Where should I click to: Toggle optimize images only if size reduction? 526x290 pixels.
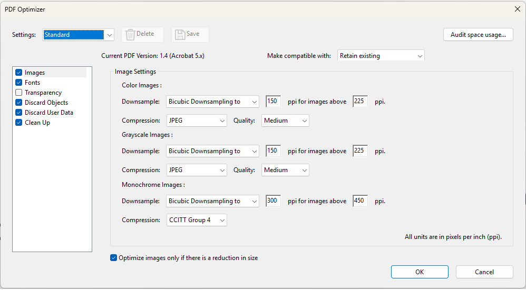[114, 258]
